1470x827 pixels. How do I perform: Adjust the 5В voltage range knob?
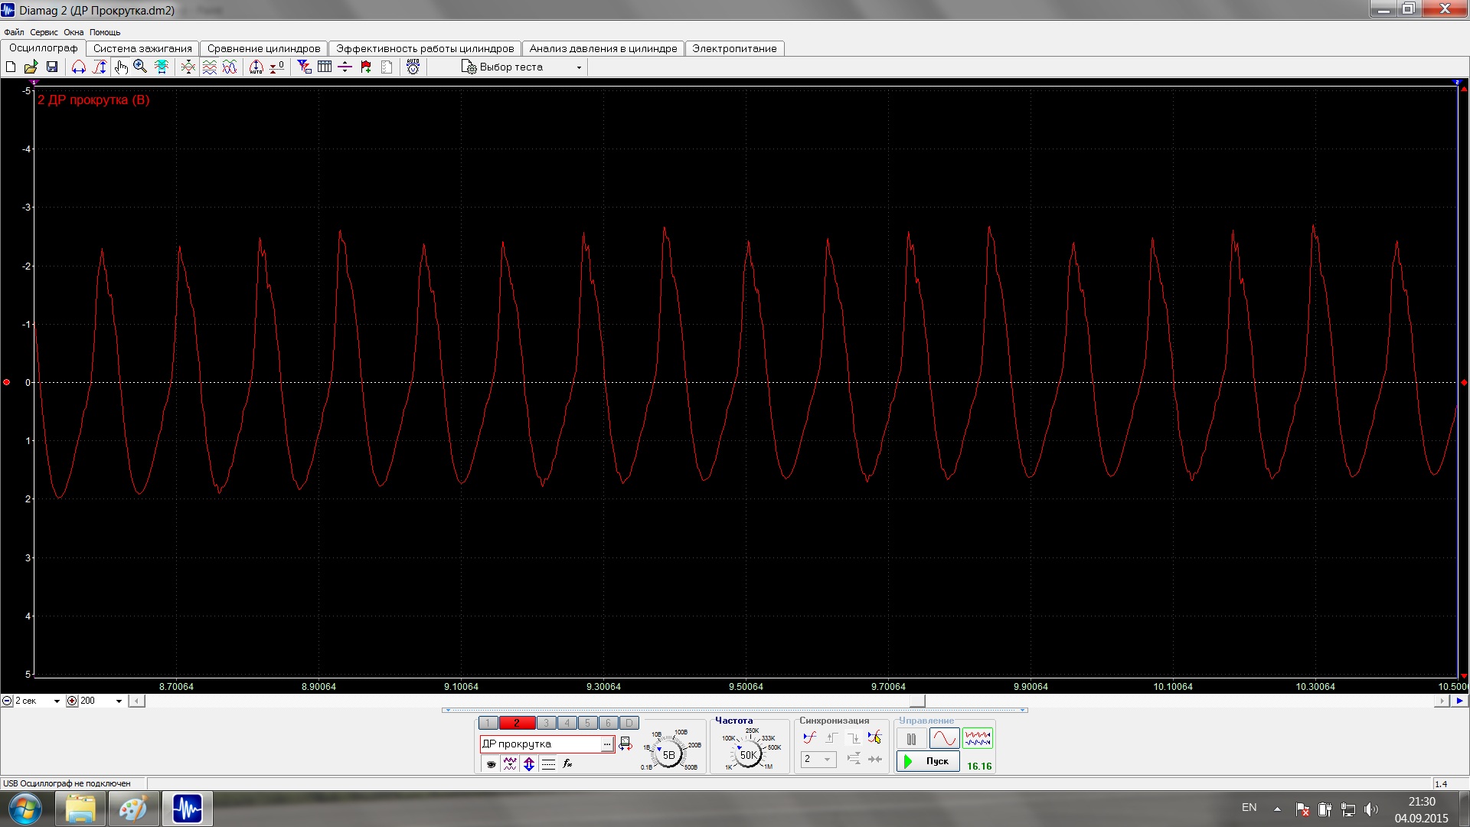point(668,754)
